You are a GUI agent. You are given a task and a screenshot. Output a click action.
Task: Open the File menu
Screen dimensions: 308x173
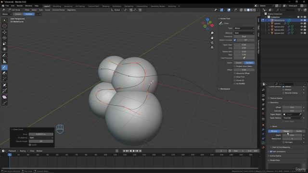(x=7, y=6)
